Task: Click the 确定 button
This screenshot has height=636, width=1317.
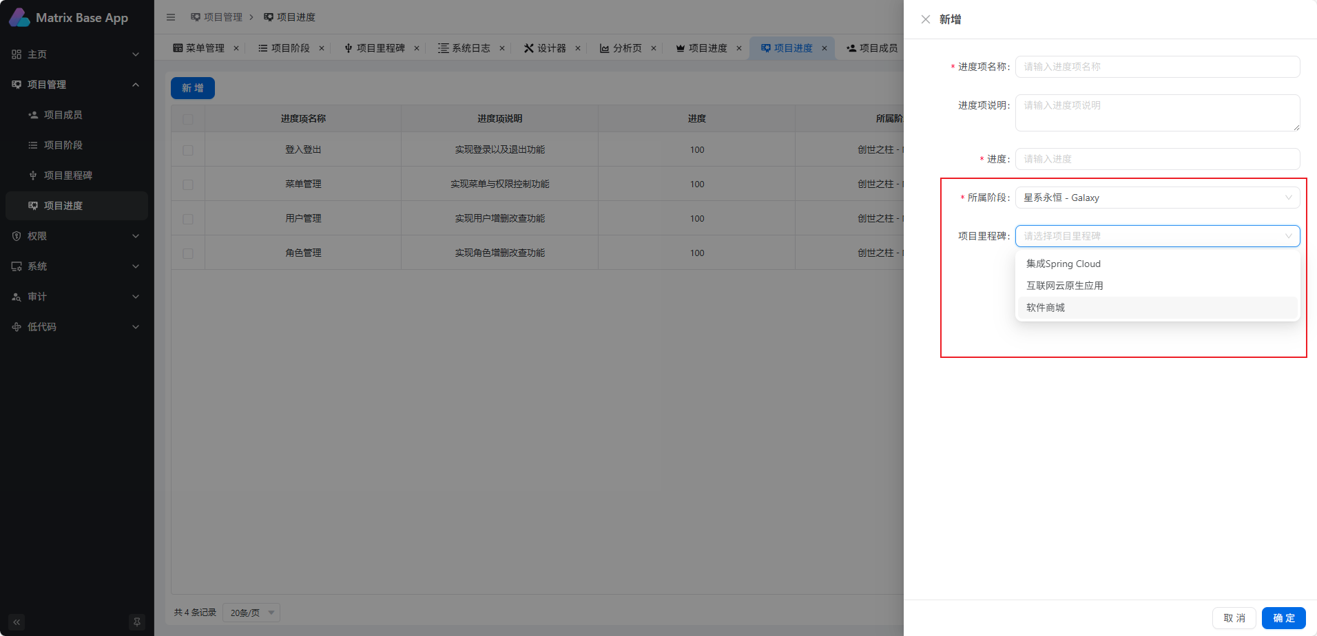Action: pos(1283,618)
